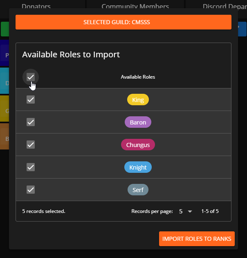Click the Available Roles column header
The width and height of the screenshot is (247, 258).
tap(138, 77)
